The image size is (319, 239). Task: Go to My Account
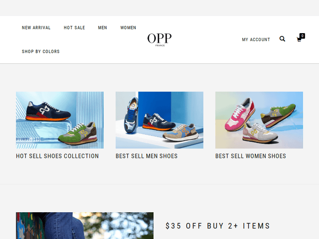click(256, 39)
